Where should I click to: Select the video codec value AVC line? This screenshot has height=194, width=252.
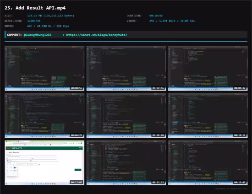(172, 21)
